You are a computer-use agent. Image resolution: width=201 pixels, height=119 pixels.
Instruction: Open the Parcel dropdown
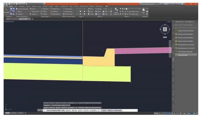click(x=33, y=9)
